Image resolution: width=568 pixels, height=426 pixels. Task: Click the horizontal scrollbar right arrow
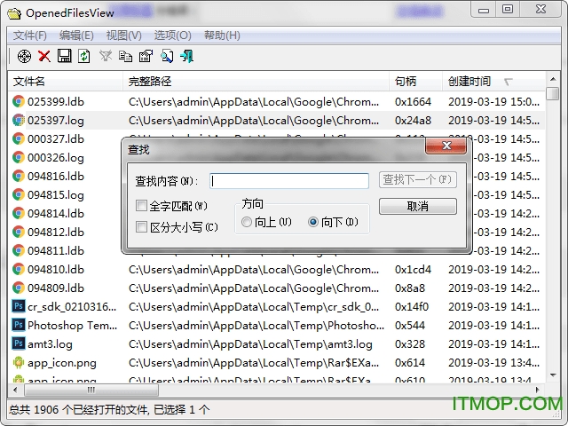pyautogui.click(x=538, y=390)
